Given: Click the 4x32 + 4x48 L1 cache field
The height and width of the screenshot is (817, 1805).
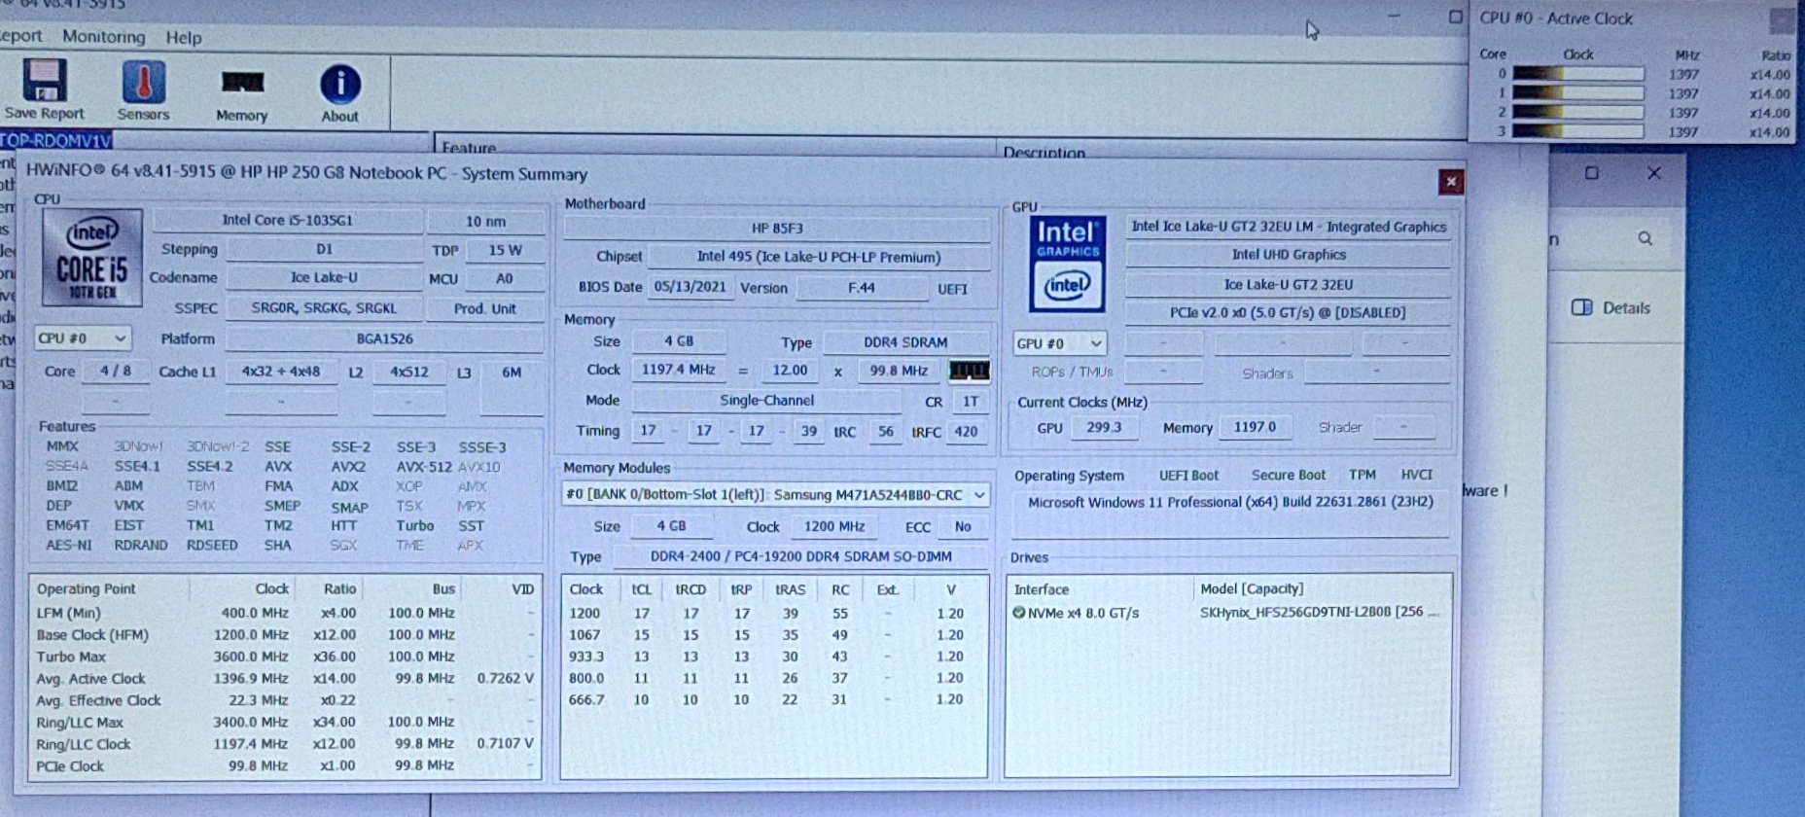Looking at the screenshot, I should click(x=281, y=372).
